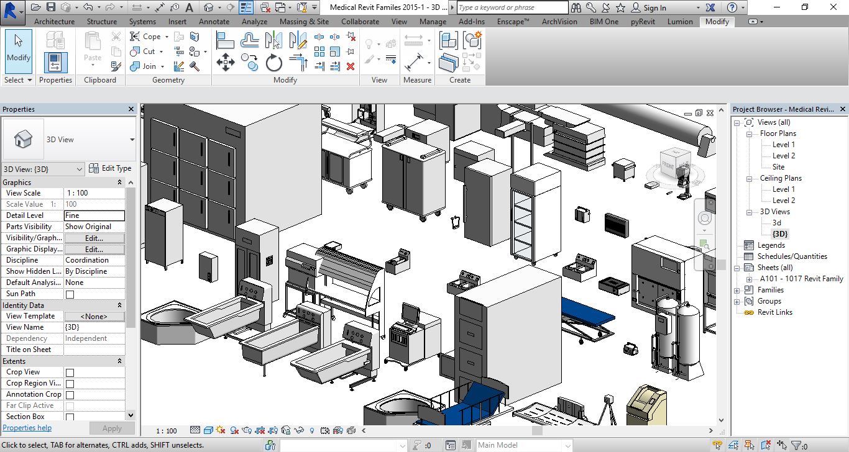Toggle the Section Box checkbox

(70, 417)
